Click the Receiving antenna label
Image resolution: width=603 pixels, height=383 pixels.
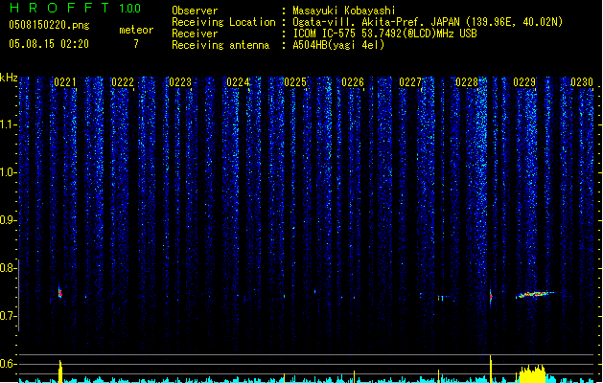coord(220,45)
